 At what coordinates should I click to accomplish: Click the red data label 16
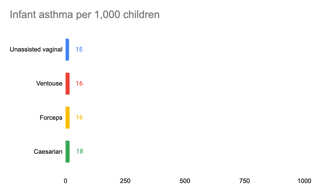tap(79, 83)
